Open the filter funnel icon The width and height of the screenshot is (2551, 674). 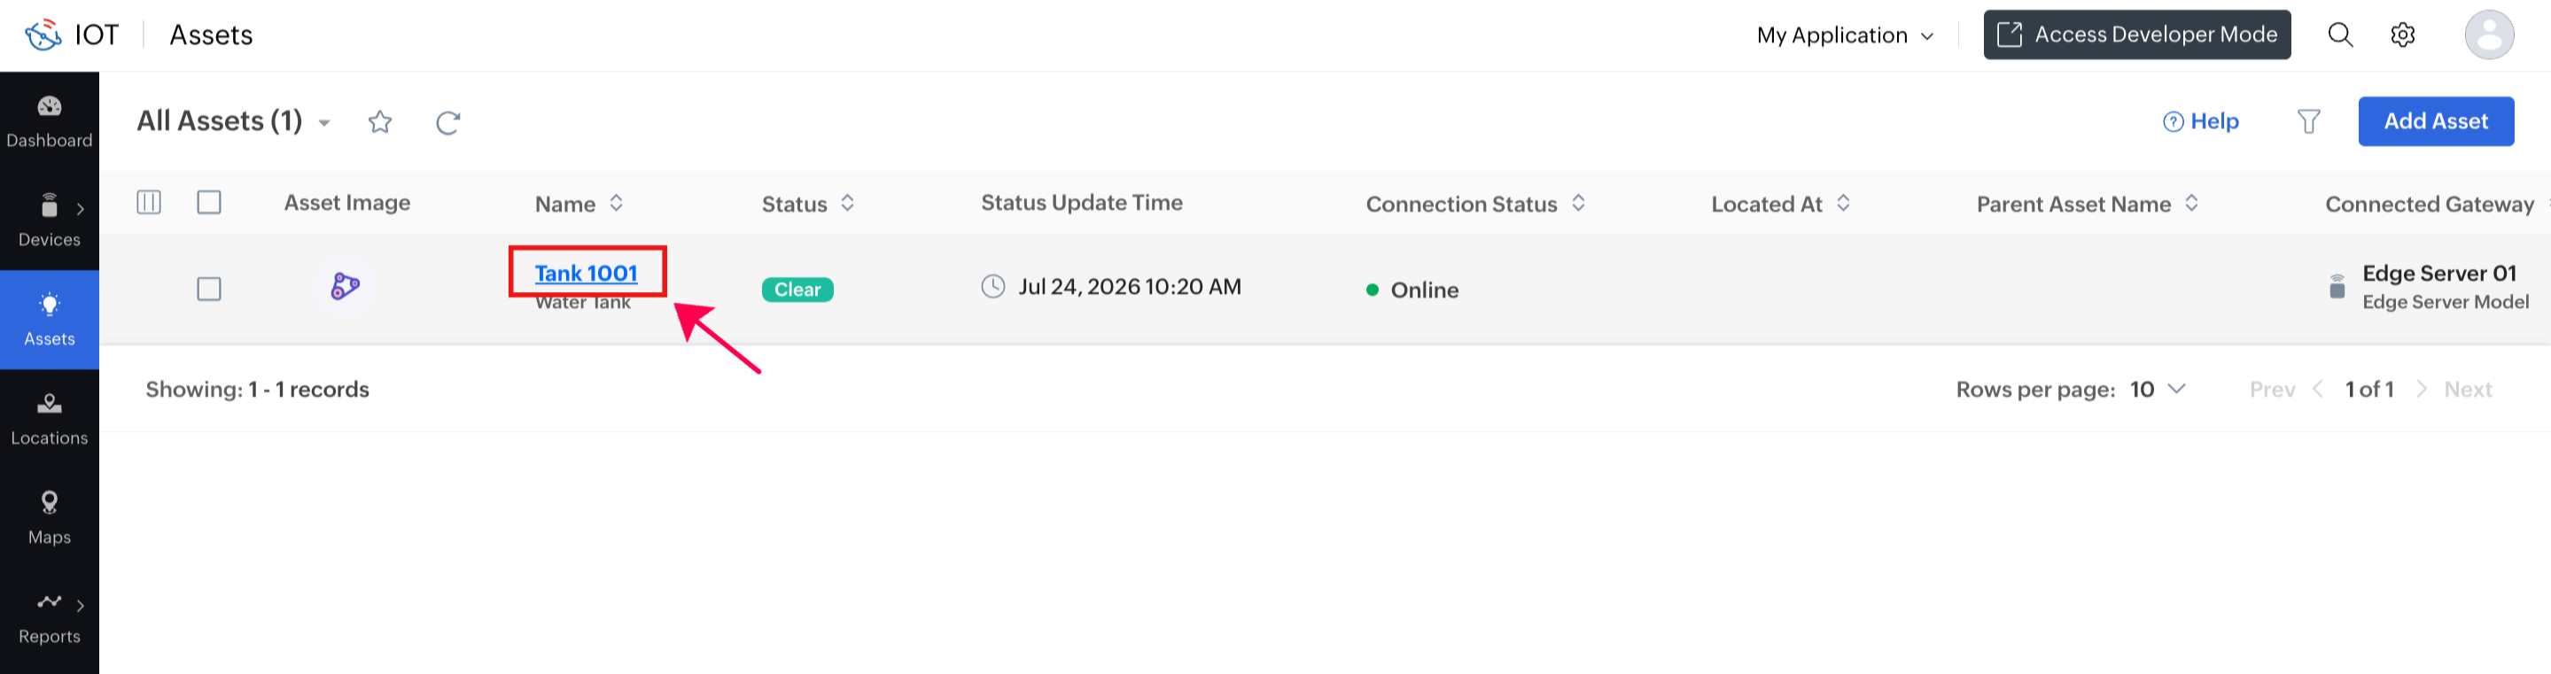(x=2308, y=120)
